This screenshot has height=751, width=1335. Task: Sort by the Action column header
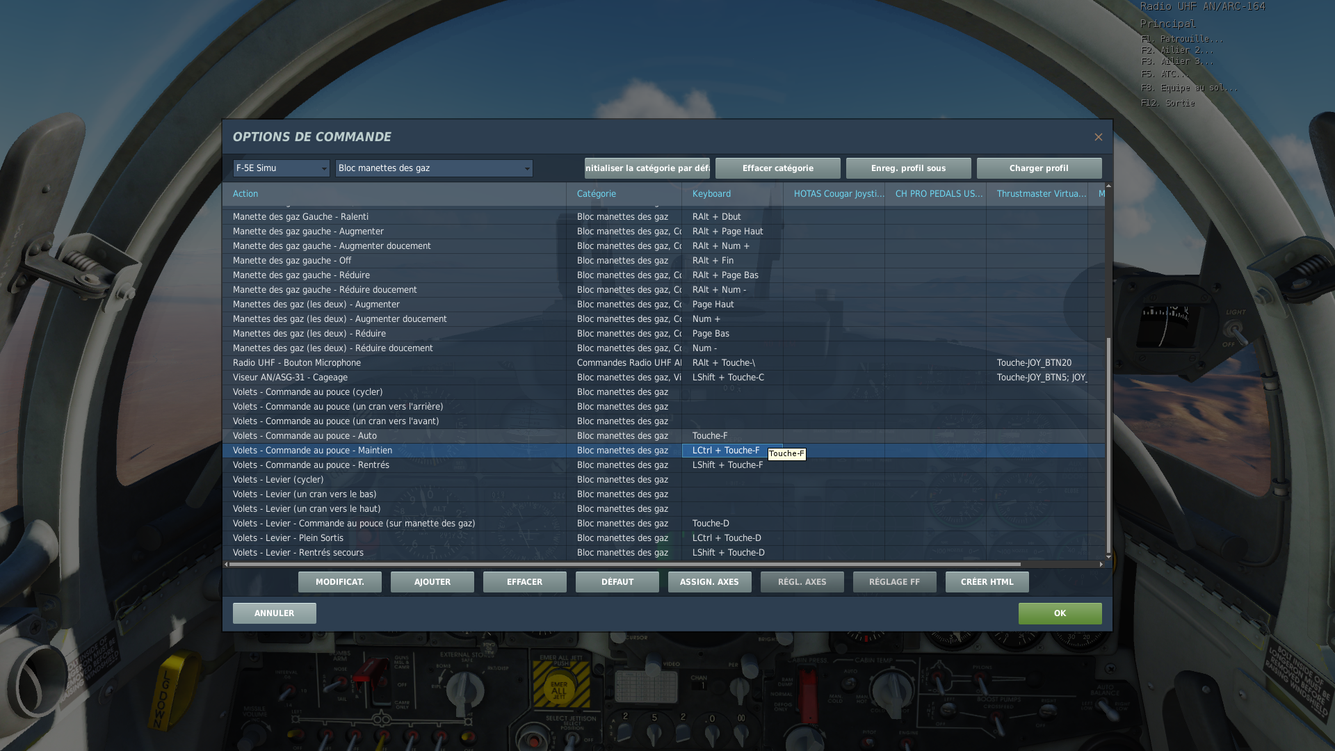click(x=394, y=194)
